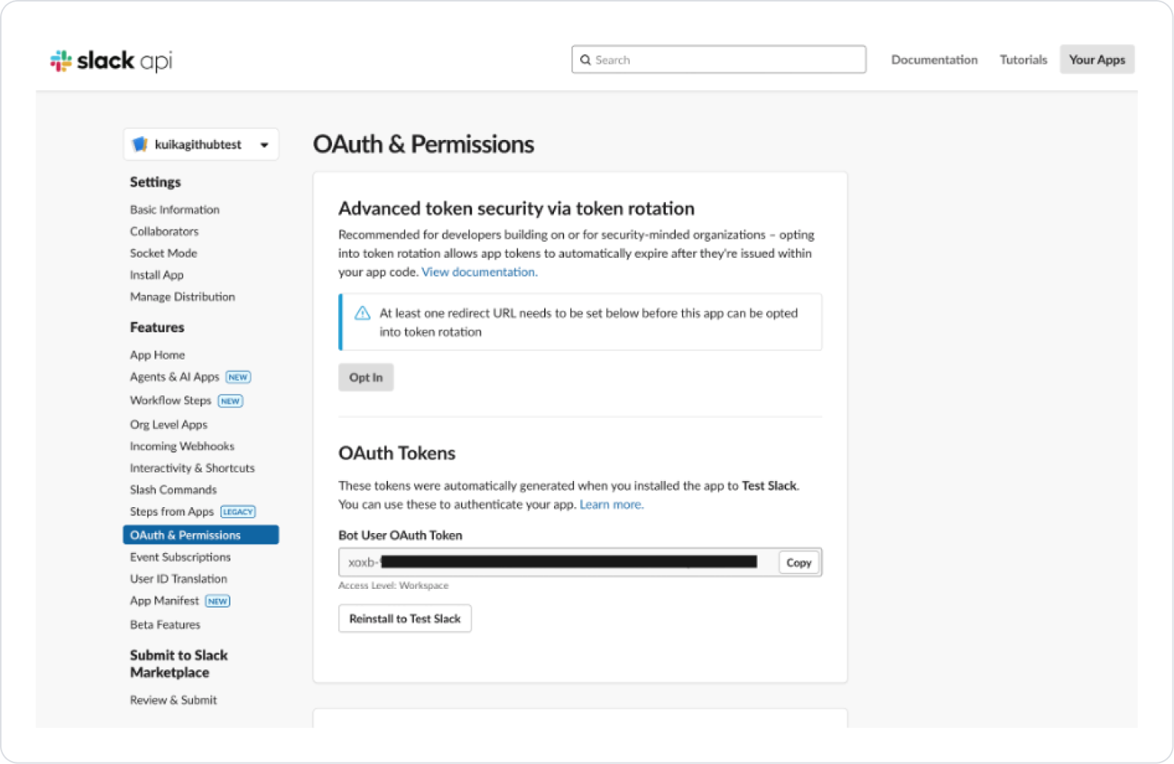The image size is (1174, 764).
Task: Open App Manifest
Action: (165, 601)
